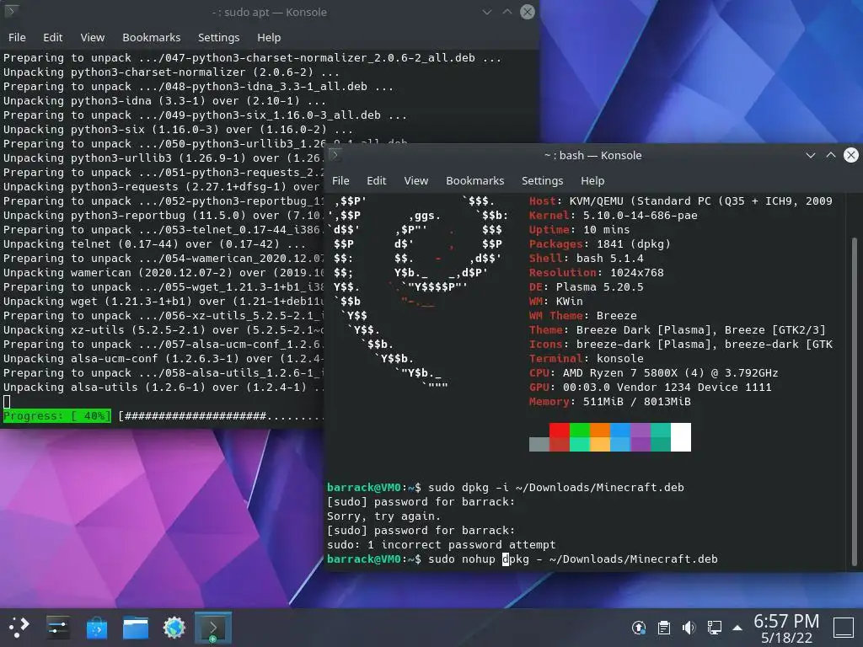Click the 'CPU: AMD Ryzen 7 5800X' line
This screenshot has width=863, height=647.
[653, 372]
